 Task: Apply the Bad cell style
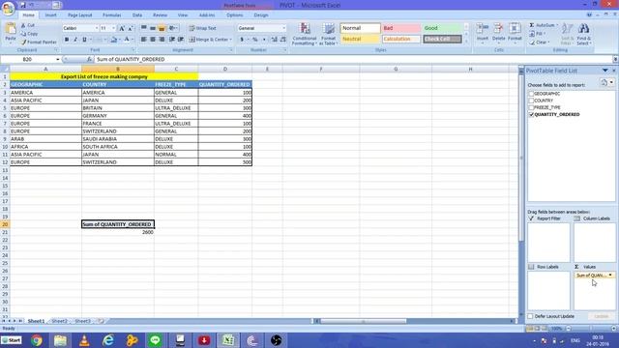coord(400,28)
